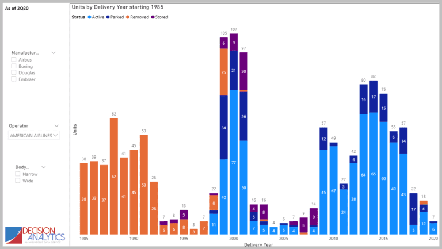Click the Decision Analytics logo

(35, 235)
